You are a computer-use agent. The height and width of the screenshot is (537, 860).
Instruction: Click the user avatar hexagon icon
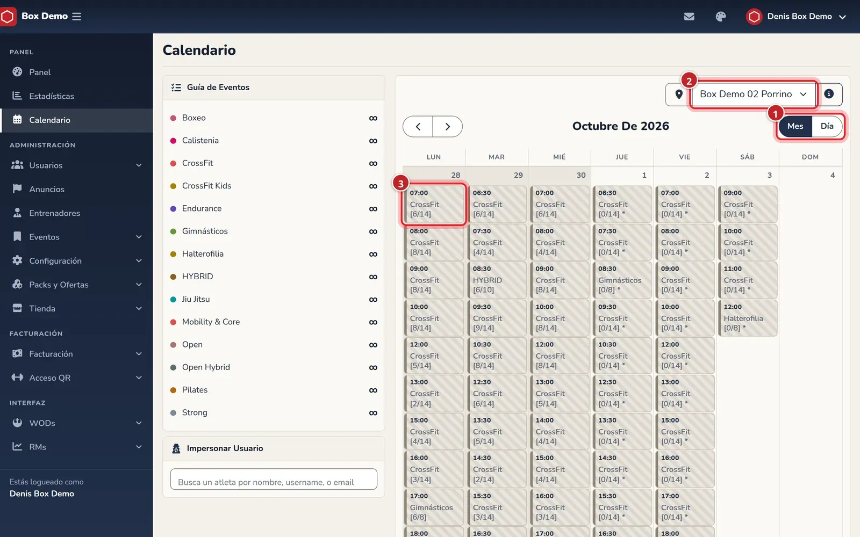754,17
